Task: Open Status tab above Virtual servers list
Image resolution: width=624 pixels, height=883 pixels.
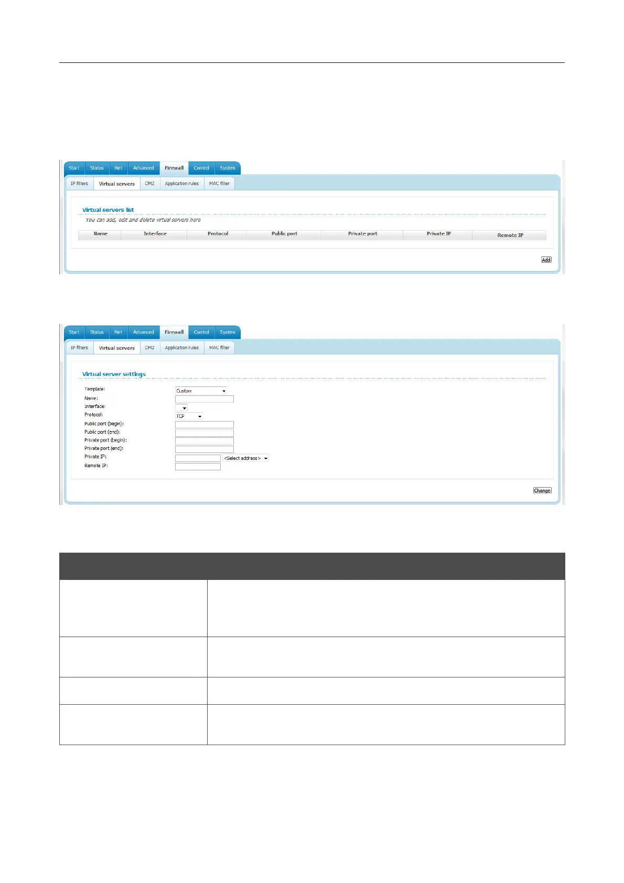Action: click(97, 168)
